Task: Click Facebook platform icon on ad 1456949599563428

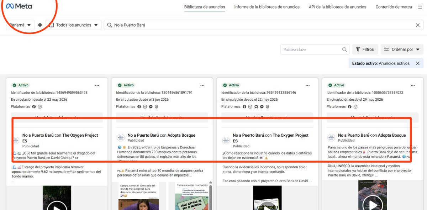Action: (x=34, y=106)
